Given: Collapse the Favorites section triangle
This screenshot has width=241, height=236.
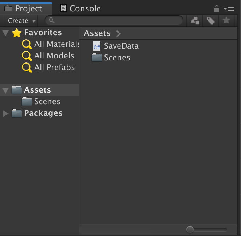Looking at the screenshot, I should [x=5, y=33].
